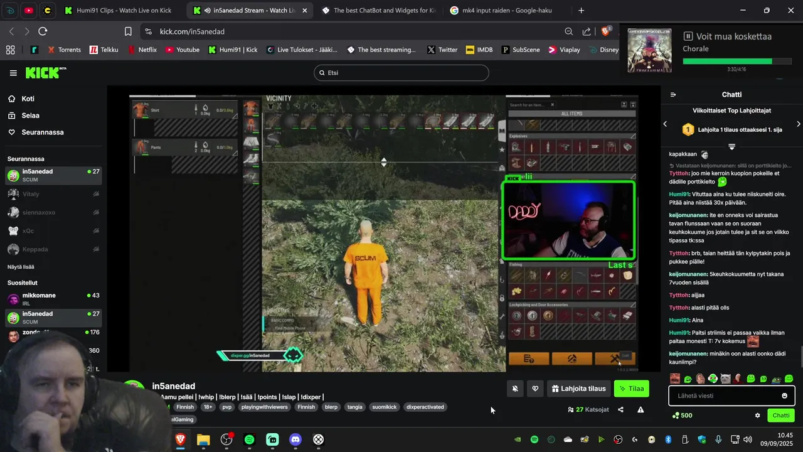Unfollow via the broken heart icon
The width and height of the screenshot is (803, 452).
534,389
